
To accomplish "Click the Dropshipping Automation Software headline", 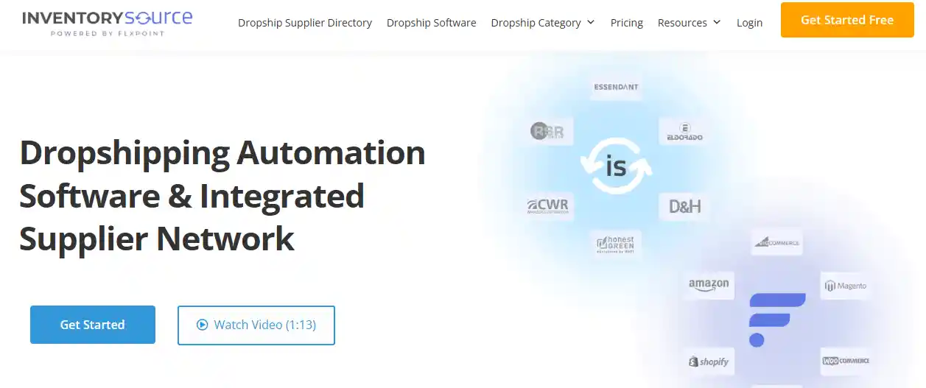I will tap(222, 196).
